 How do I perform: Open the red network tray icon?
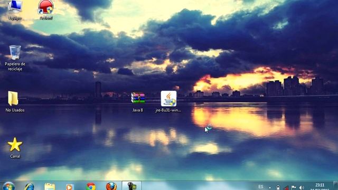pyautogui.click(x=286, y=188)
